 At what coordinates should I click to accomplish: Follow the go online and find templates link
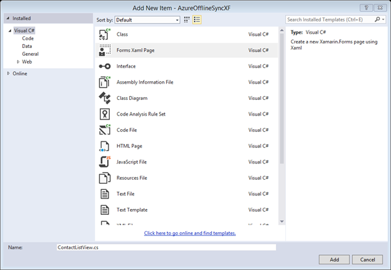(190, 233)
